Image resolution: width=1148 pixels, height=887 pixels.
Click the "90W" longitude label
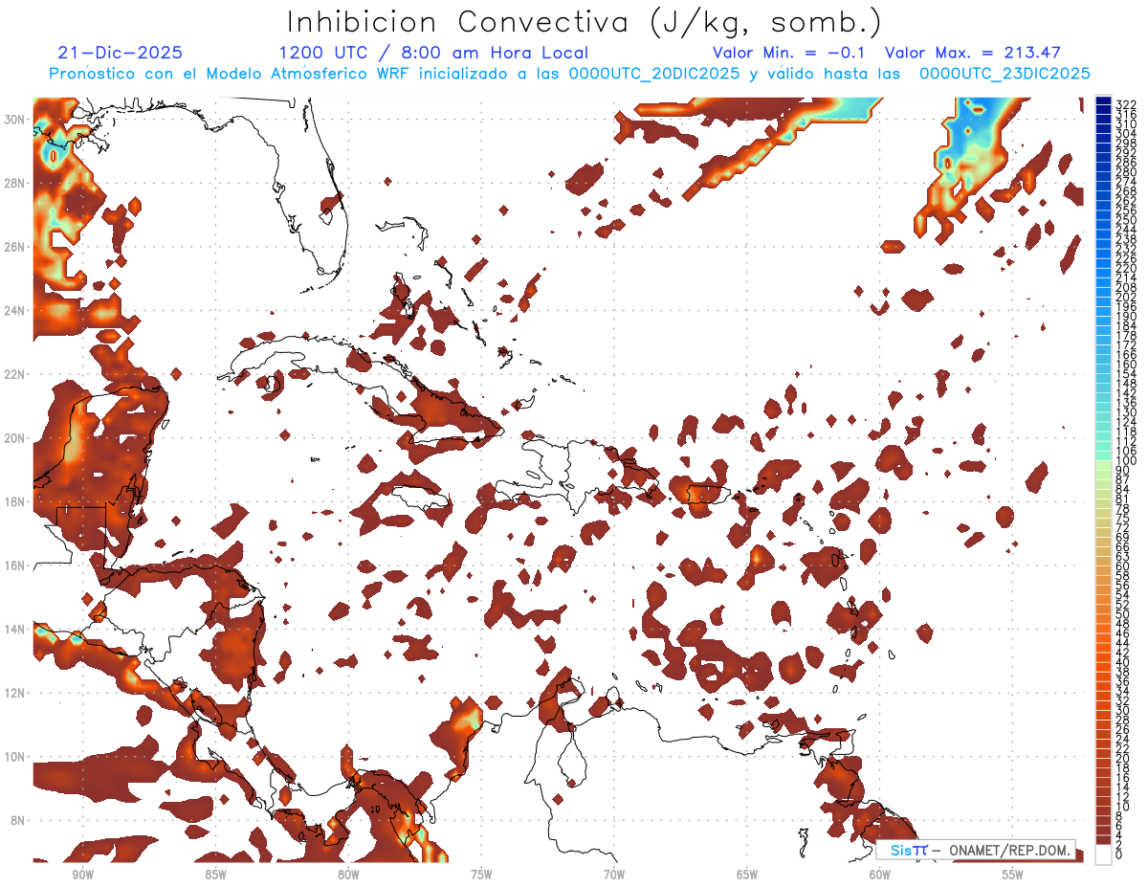coord(81,875)
